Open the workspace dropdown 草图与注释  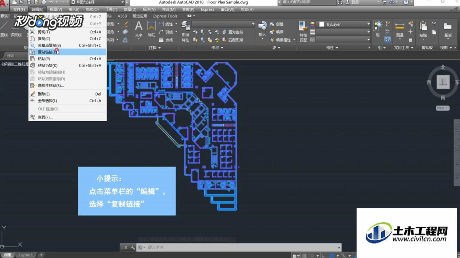98,2
